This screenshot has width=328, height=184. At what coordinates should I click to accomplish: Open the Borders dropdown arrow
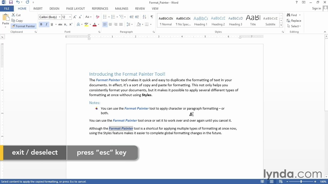click(151, 25)
